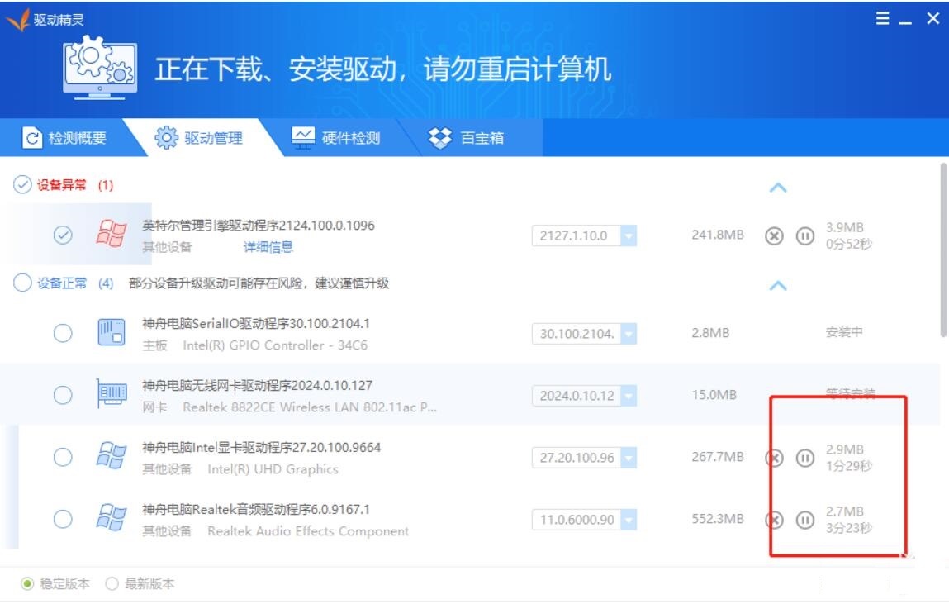This screenshot has height=604, width=949.
Task: Click the network card icon for 无线网卡驱动
Action: (112, 394)
